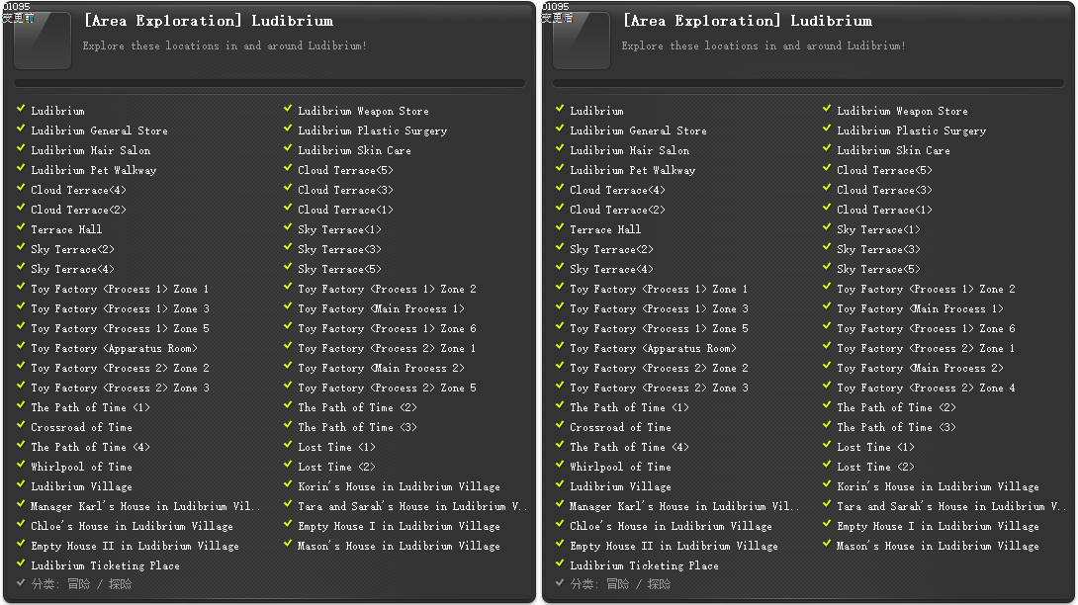Click the left panel's grey category checkmark icon
The height and width of the screenshot is (605, 1078).
(21, 583)
